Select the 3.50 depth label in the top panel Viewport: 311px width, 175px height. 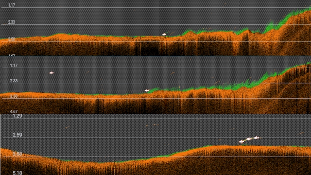pyautogui.click(x=12, y=39)
